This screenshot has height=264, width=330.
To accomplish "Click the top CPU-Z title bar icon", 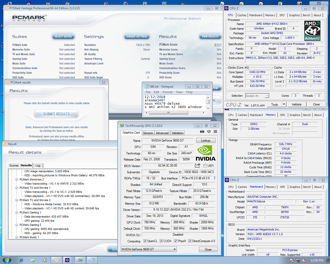I will coord(226,8).
